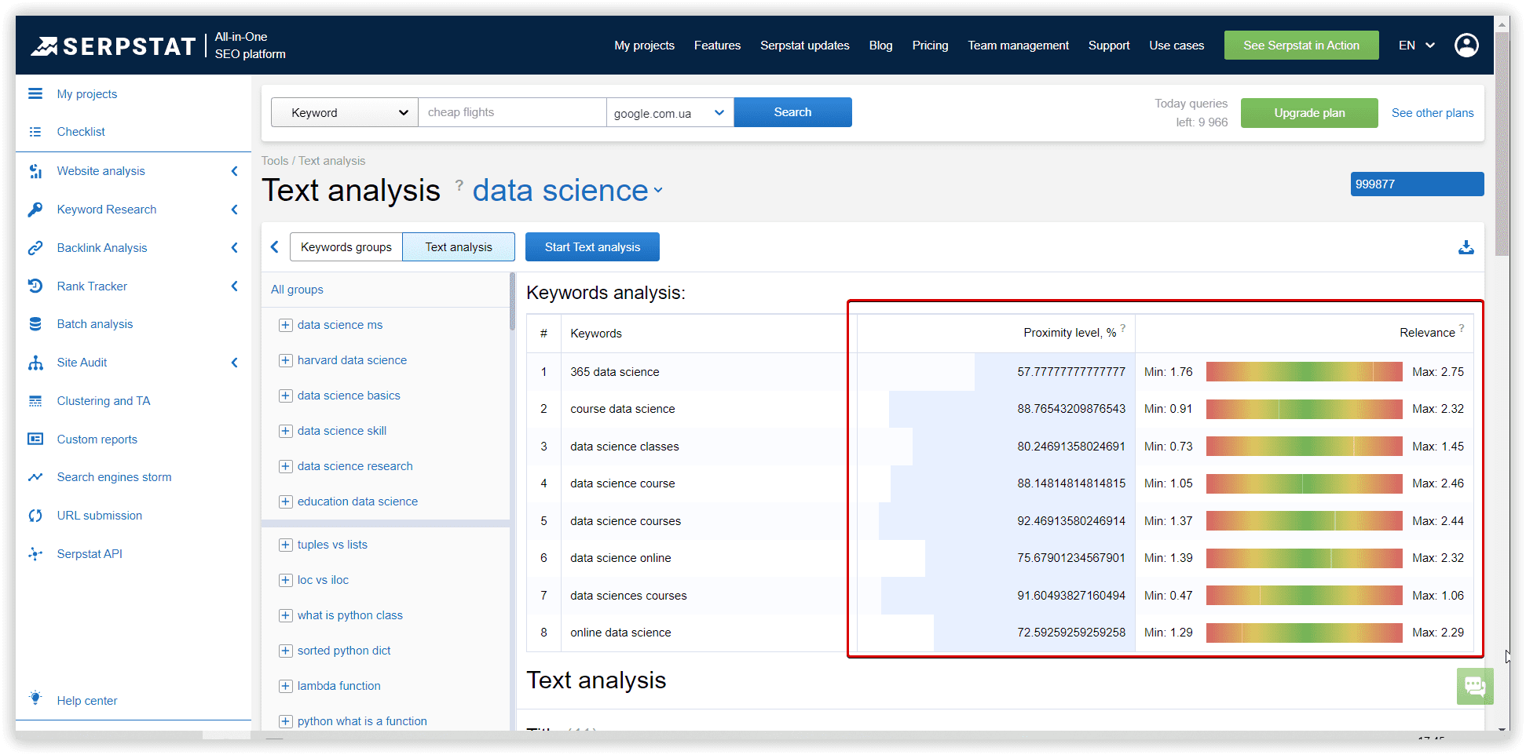Click the hamburger menu icon beside My projects

pos(35,94)
